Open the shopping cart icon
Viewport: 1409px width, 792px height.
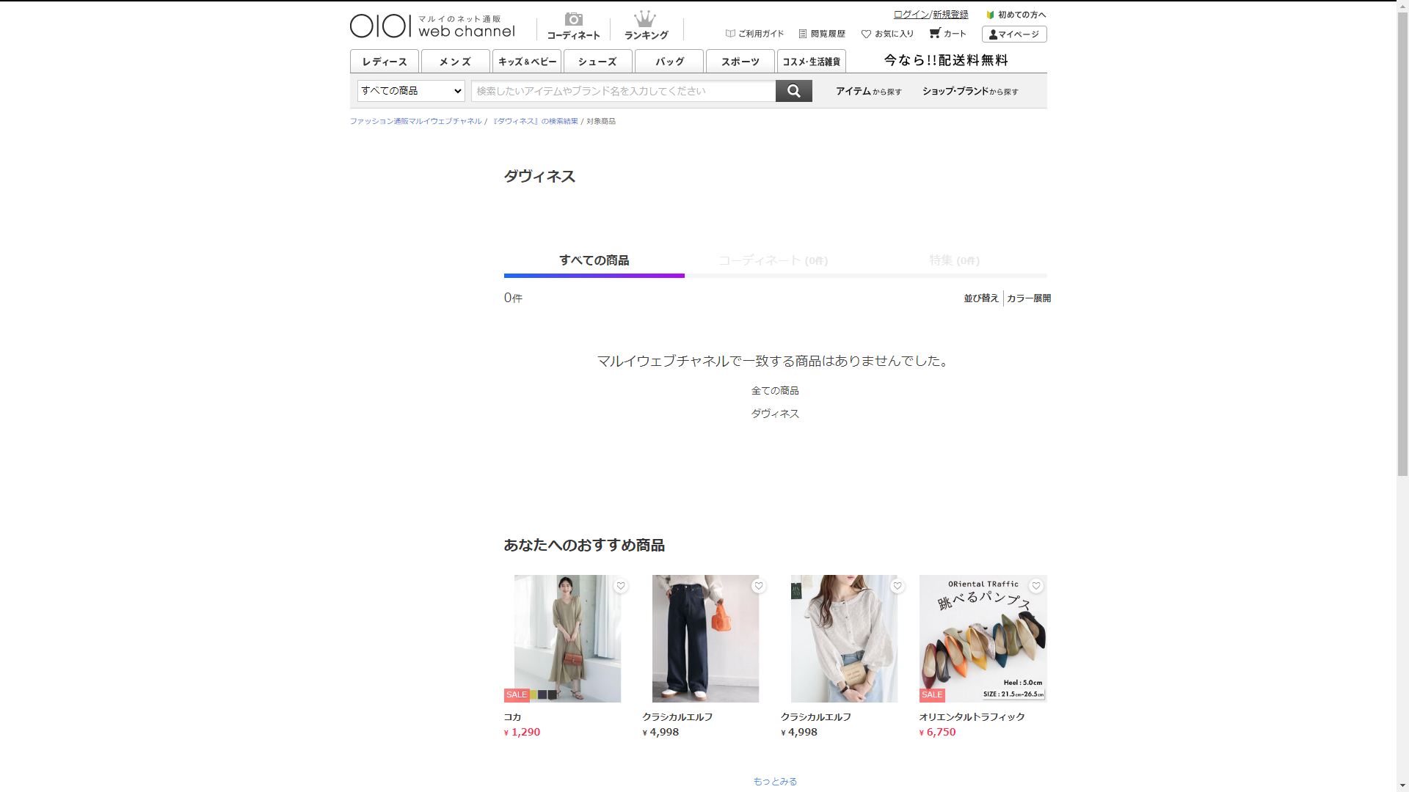tap(934, 33)
